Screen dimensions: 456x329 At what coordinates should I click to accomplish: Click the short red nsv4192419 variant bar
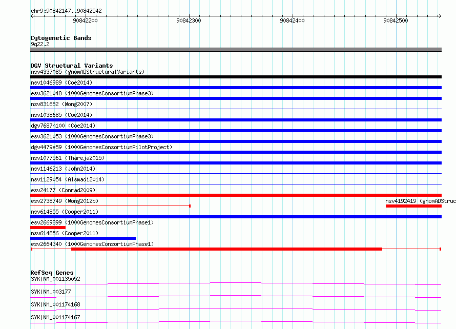[x=413, y=206]
